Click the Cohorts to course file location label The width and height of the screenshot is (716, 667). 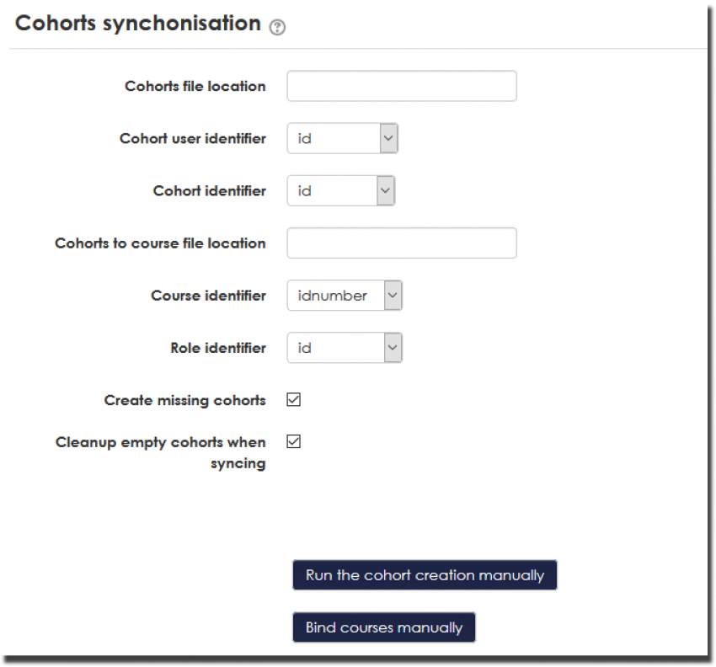(160, 243)
